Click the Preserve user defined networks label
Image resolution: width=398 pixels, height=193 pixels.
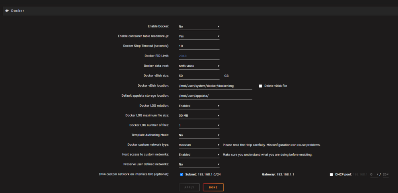pyautogui.click(x=146, y=164)
